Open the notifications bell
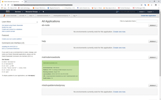 tap(117, 12)
